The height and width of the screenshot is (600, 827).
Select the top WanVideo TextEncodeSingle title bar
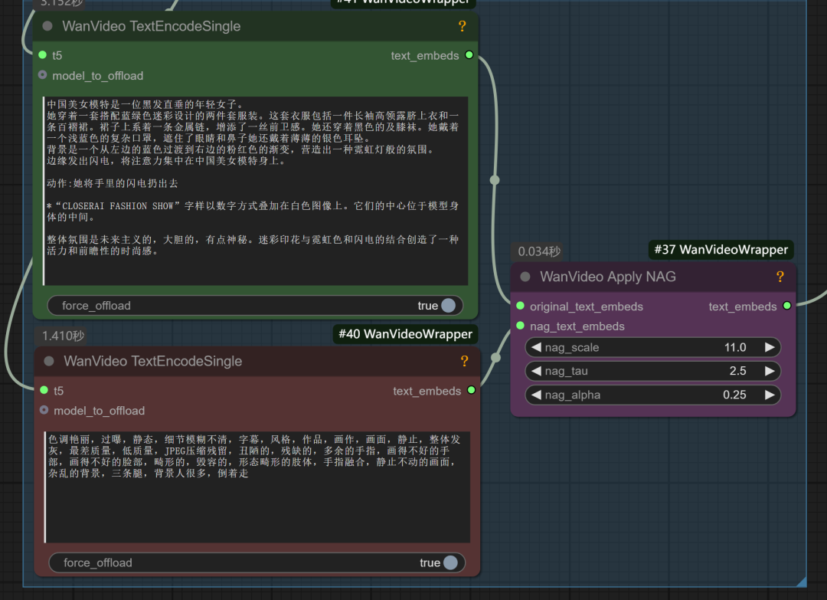[256, 26]
